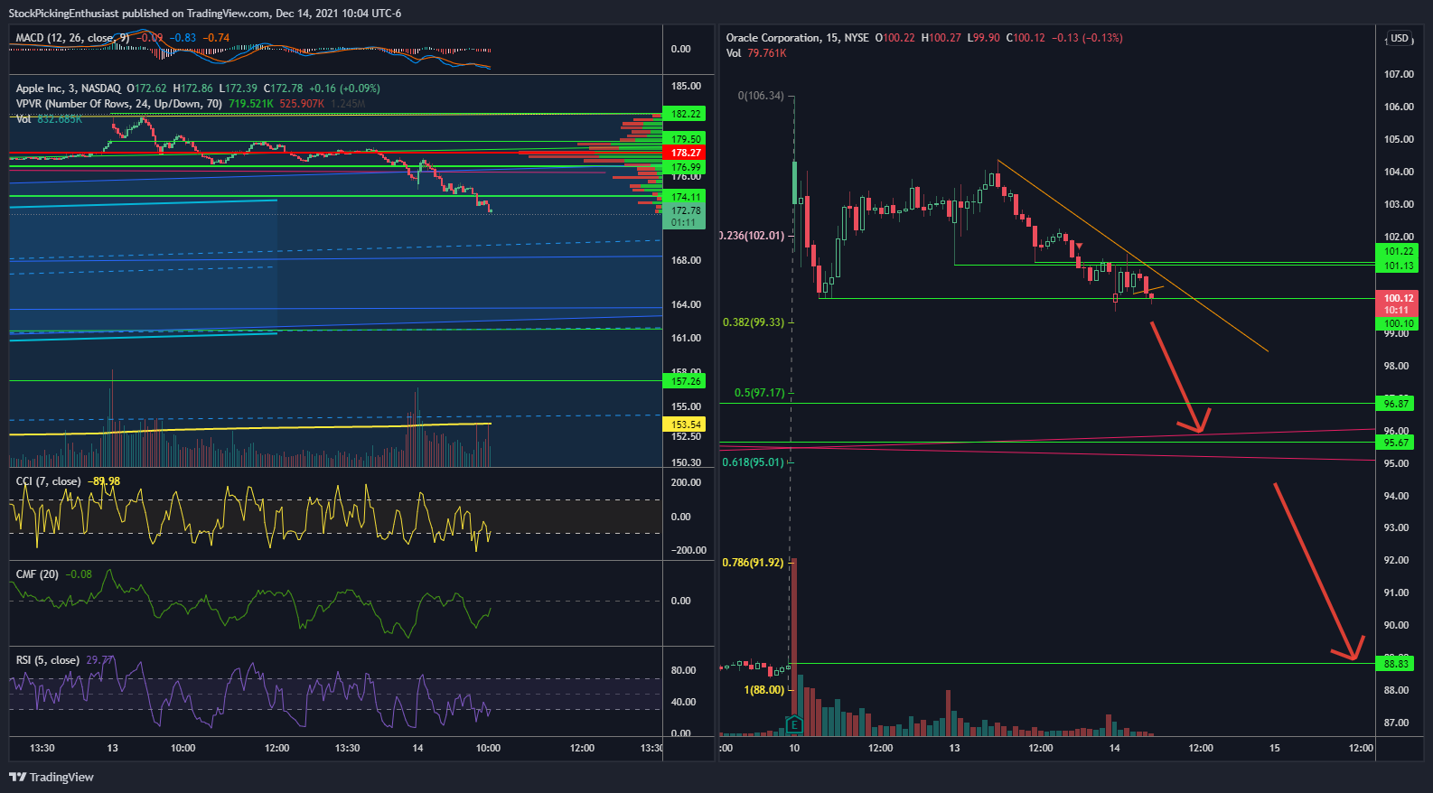This screenshot has width=1433, height=793.
Task: Click the 107.00 level on Oracle price axis
Action: (1399, 74)
